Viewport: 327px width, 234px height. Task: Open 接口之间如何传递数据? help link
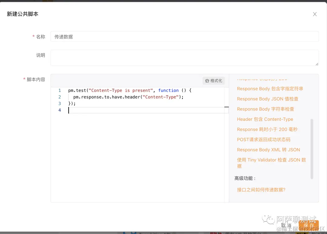coord(261,190)
